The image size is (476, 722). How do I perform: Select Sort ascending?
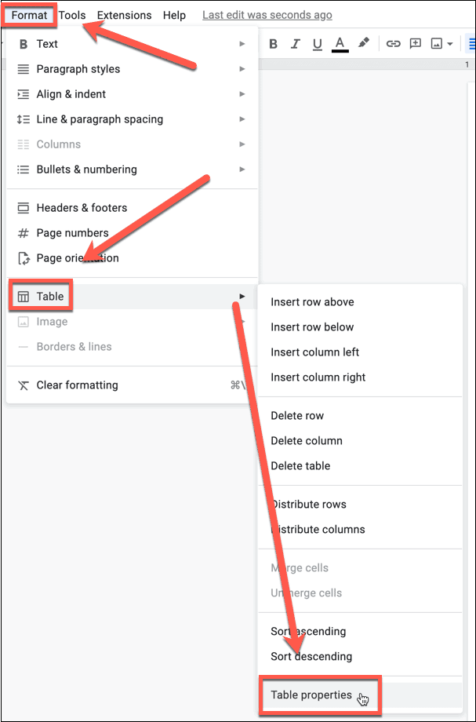[x=307, y=631]
